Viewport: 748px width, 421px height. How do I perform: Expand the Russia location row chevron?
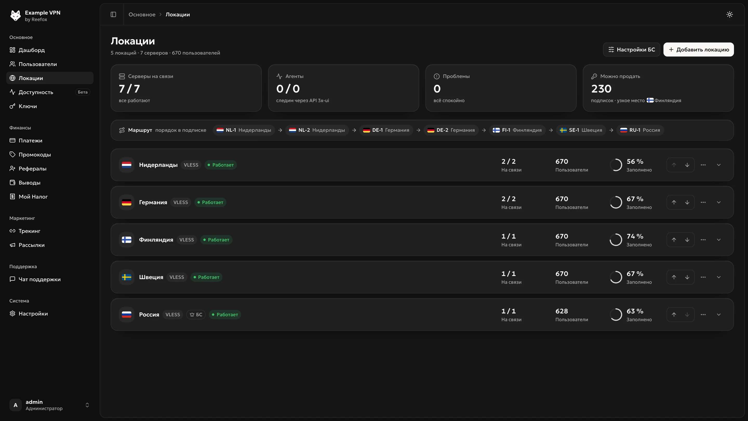719,314
